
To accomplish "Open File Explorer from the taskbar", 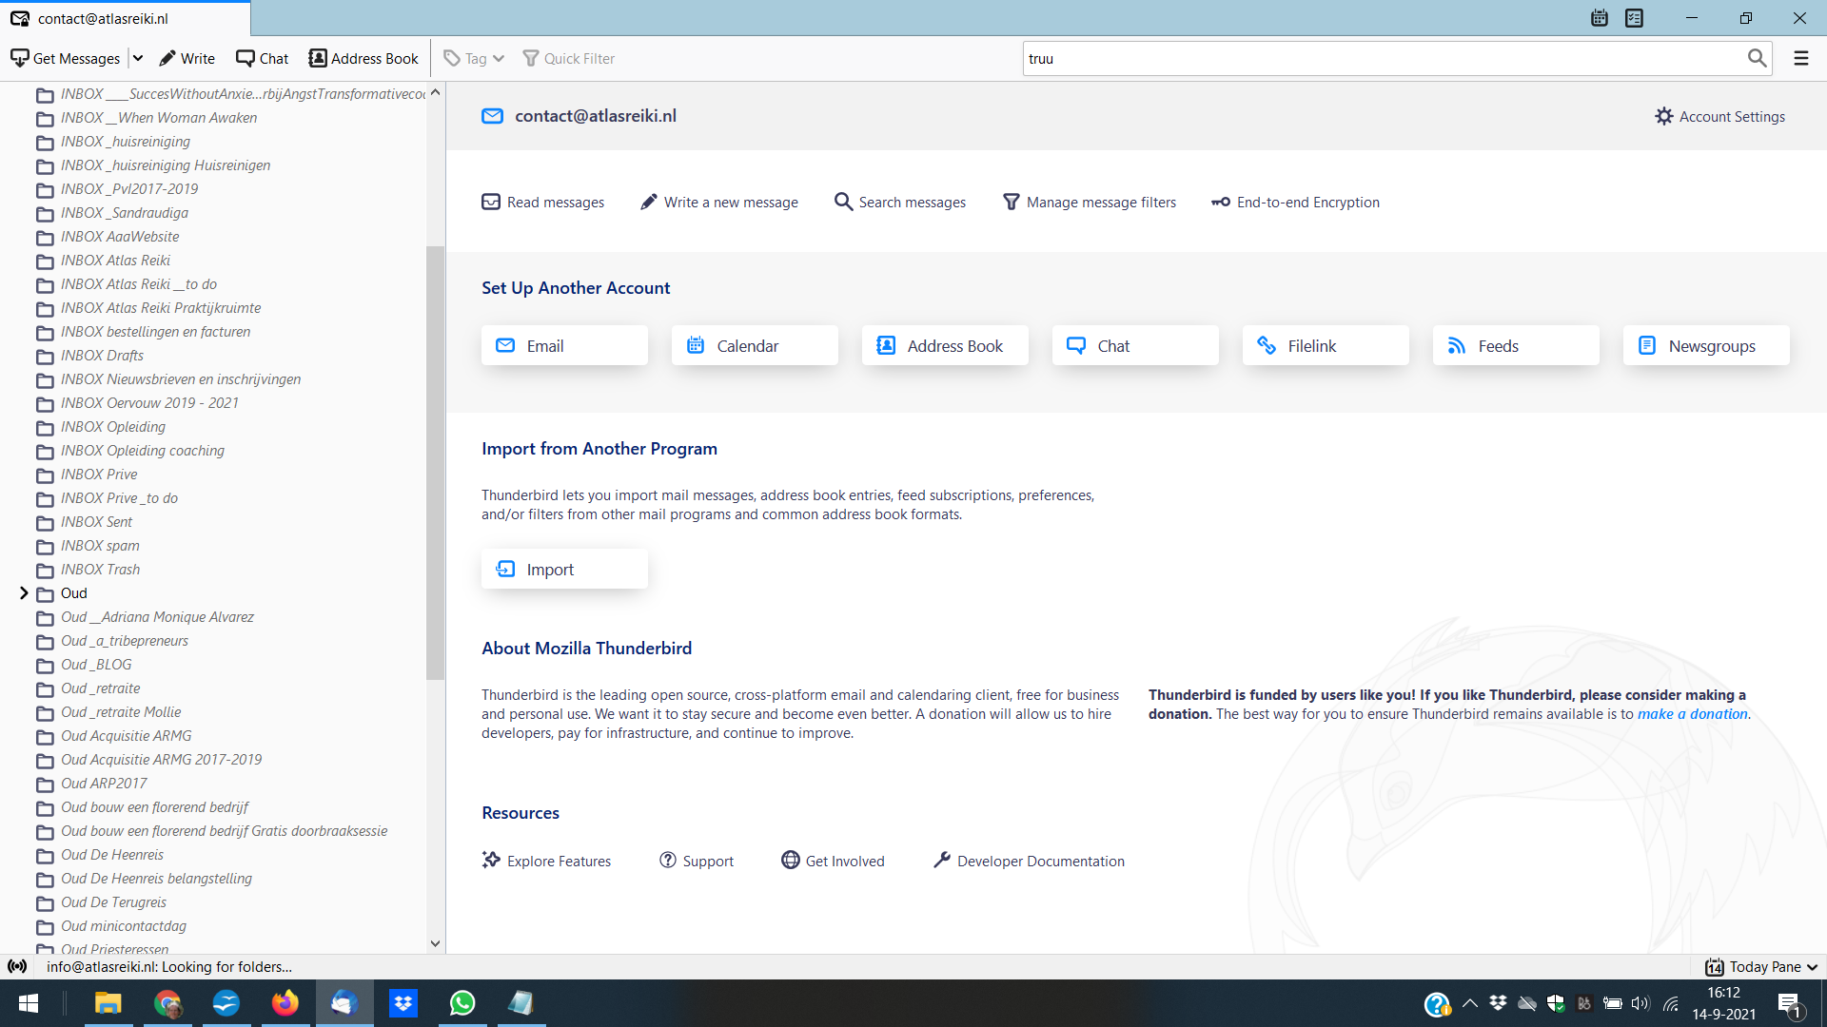I will click(108, 1003).
